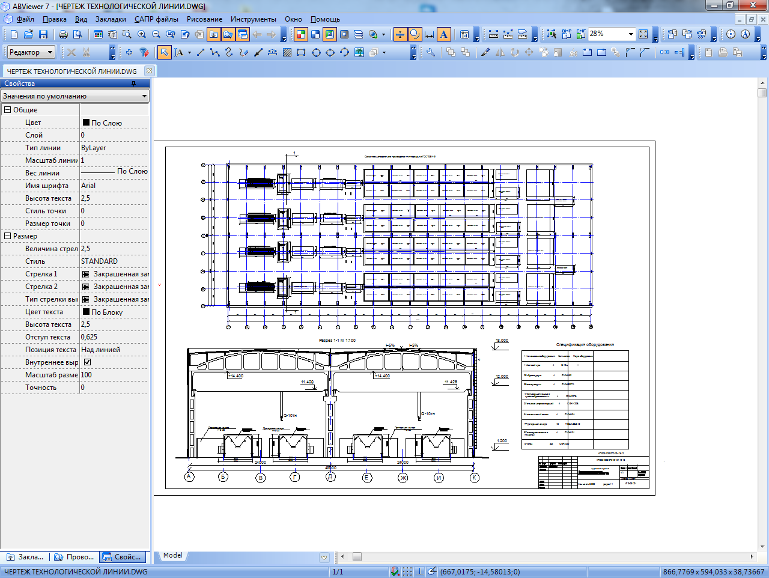This screenshot has height=578, width=769.
Task: Toggle Внутреннее выр checkbox
Action: [x=87, y=362]
